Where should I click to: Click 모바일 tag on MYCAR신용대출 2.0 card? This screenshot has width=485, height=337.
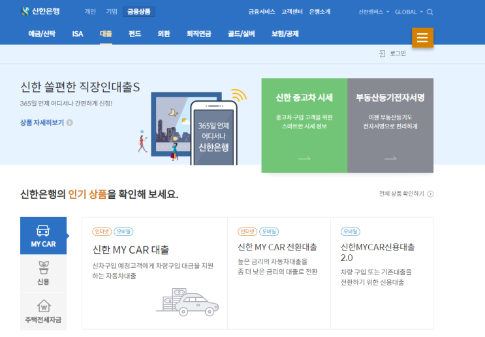pos(350,231)
